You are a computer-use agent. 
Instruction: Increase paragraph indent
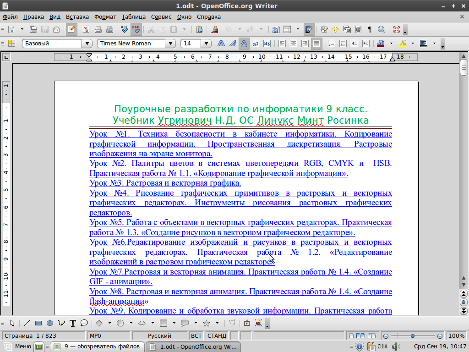coord(366,44)
